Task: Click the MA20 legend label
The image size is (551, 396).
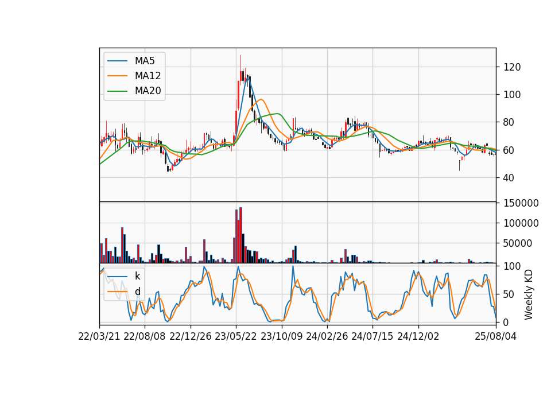Action: point(148,91)
